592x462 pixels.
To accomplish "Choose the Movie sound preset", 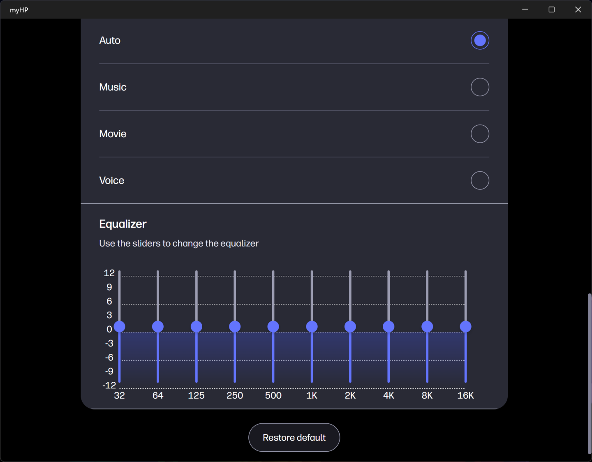I will [x=480, y=134].
